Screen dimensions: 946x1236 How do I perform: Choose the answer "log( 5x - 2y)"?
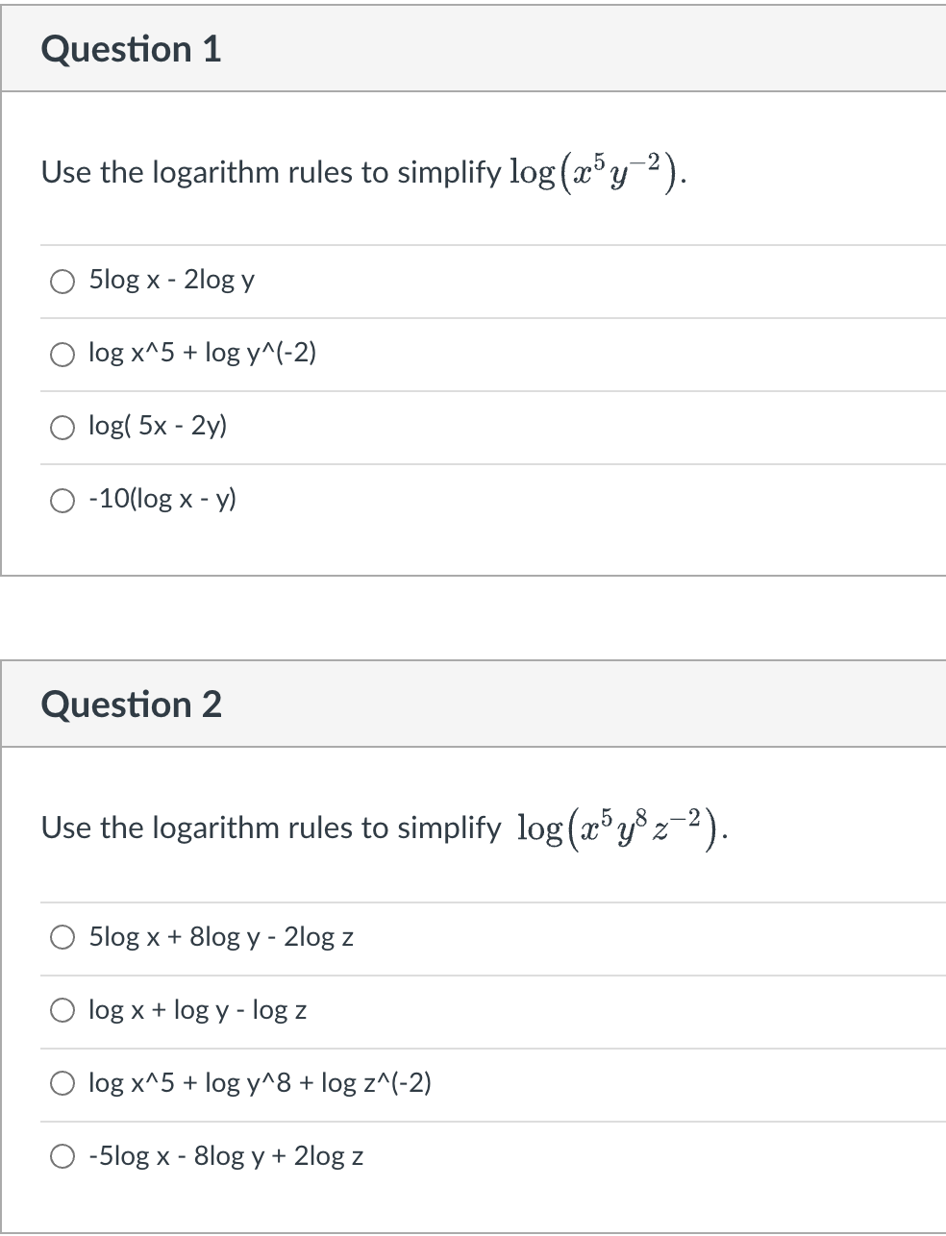[158, 427]
